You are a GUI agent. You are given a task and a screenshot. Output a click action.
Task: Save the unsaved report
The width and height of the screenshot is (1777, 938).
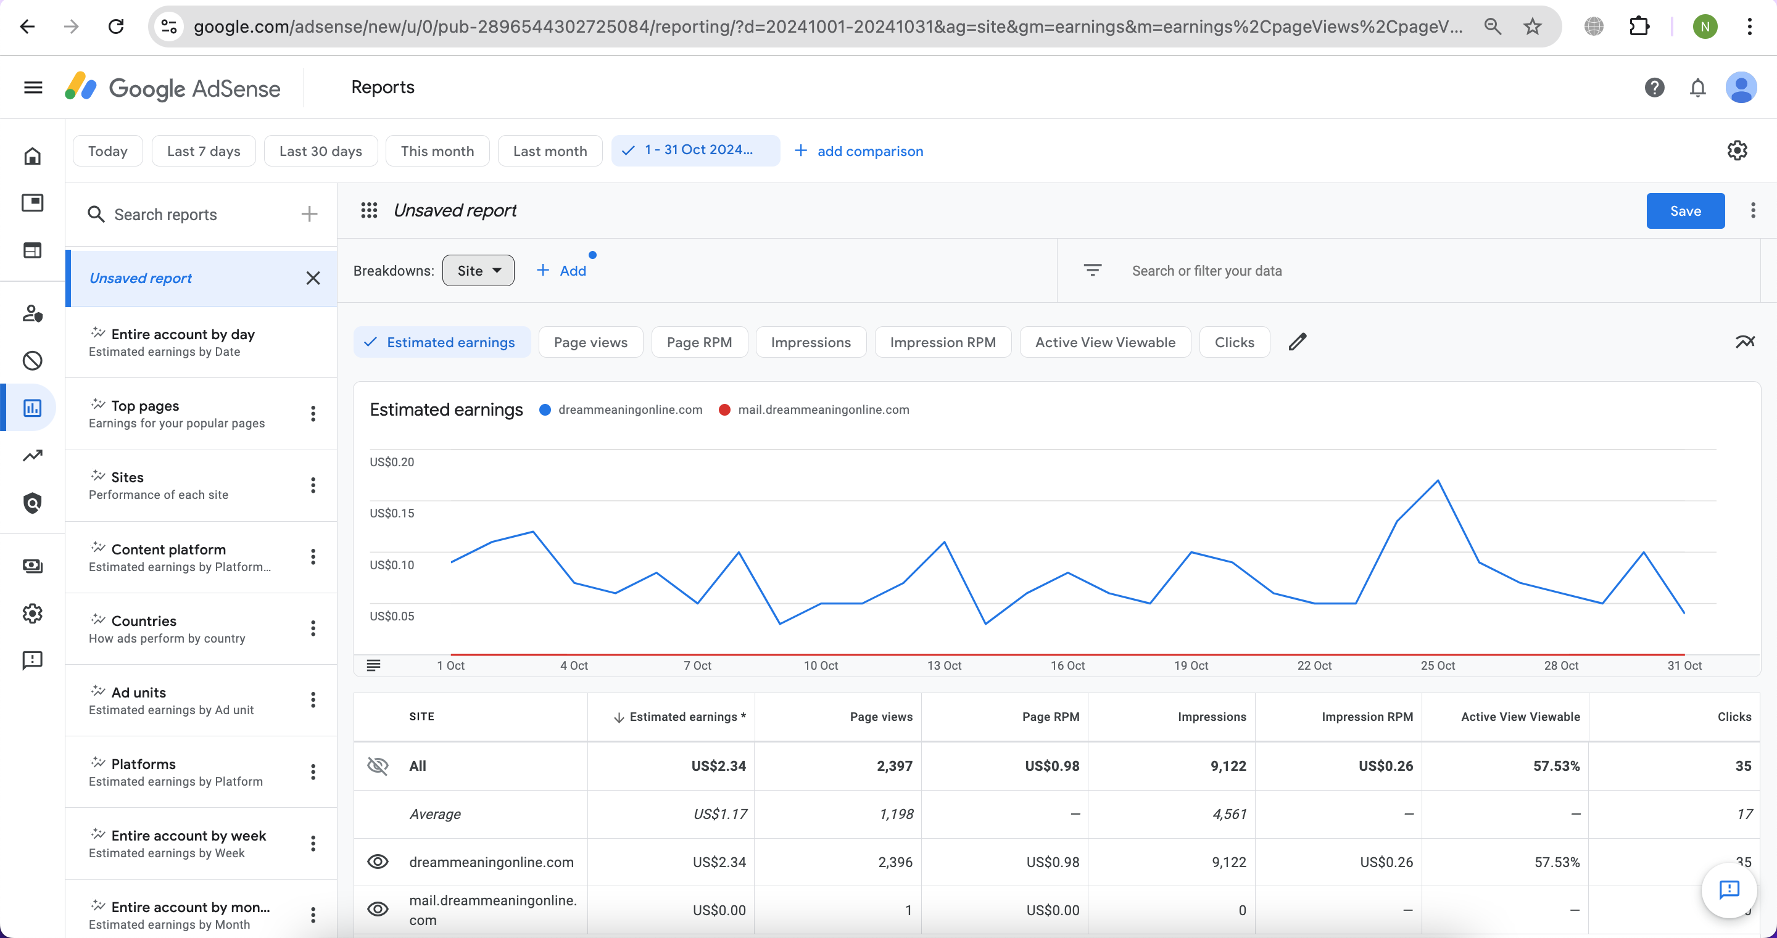(1685, 210)
